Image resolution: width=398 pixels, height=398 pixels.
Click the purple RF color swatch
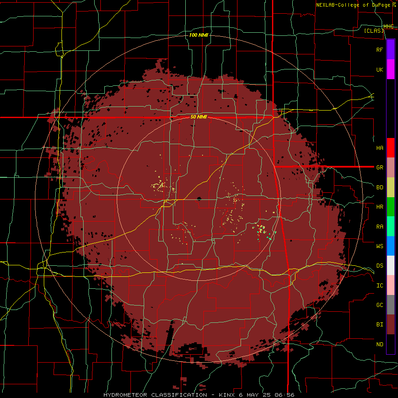coord(390,50)
